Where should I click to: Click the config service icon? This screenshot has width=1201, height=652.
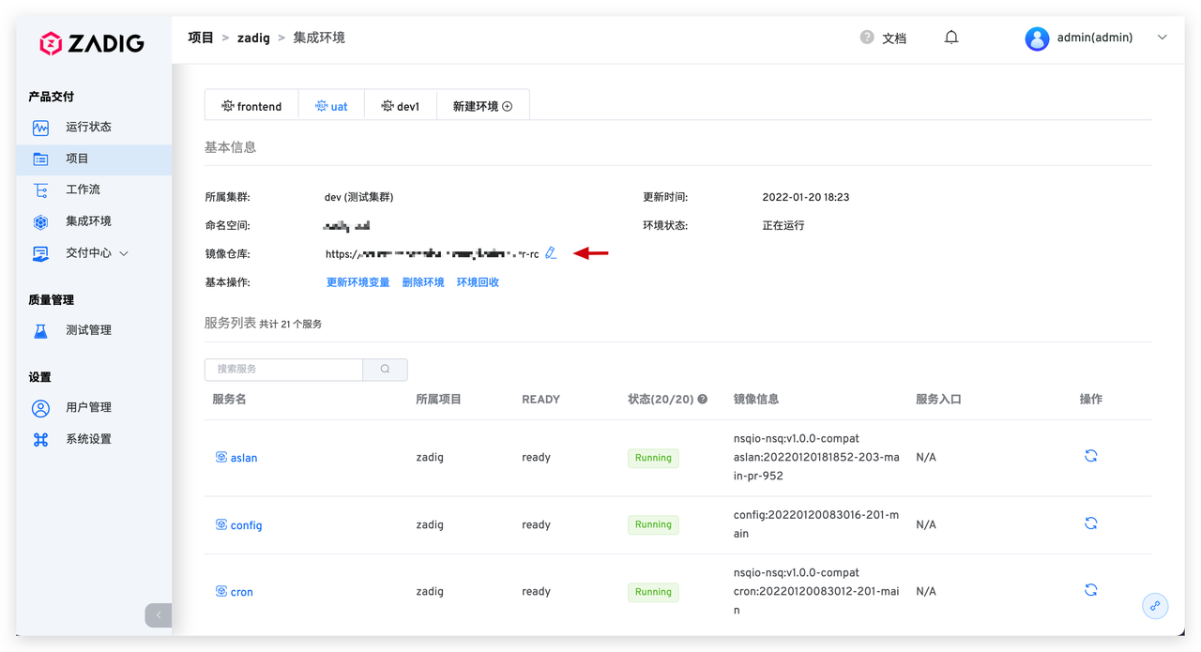[221, 524]
